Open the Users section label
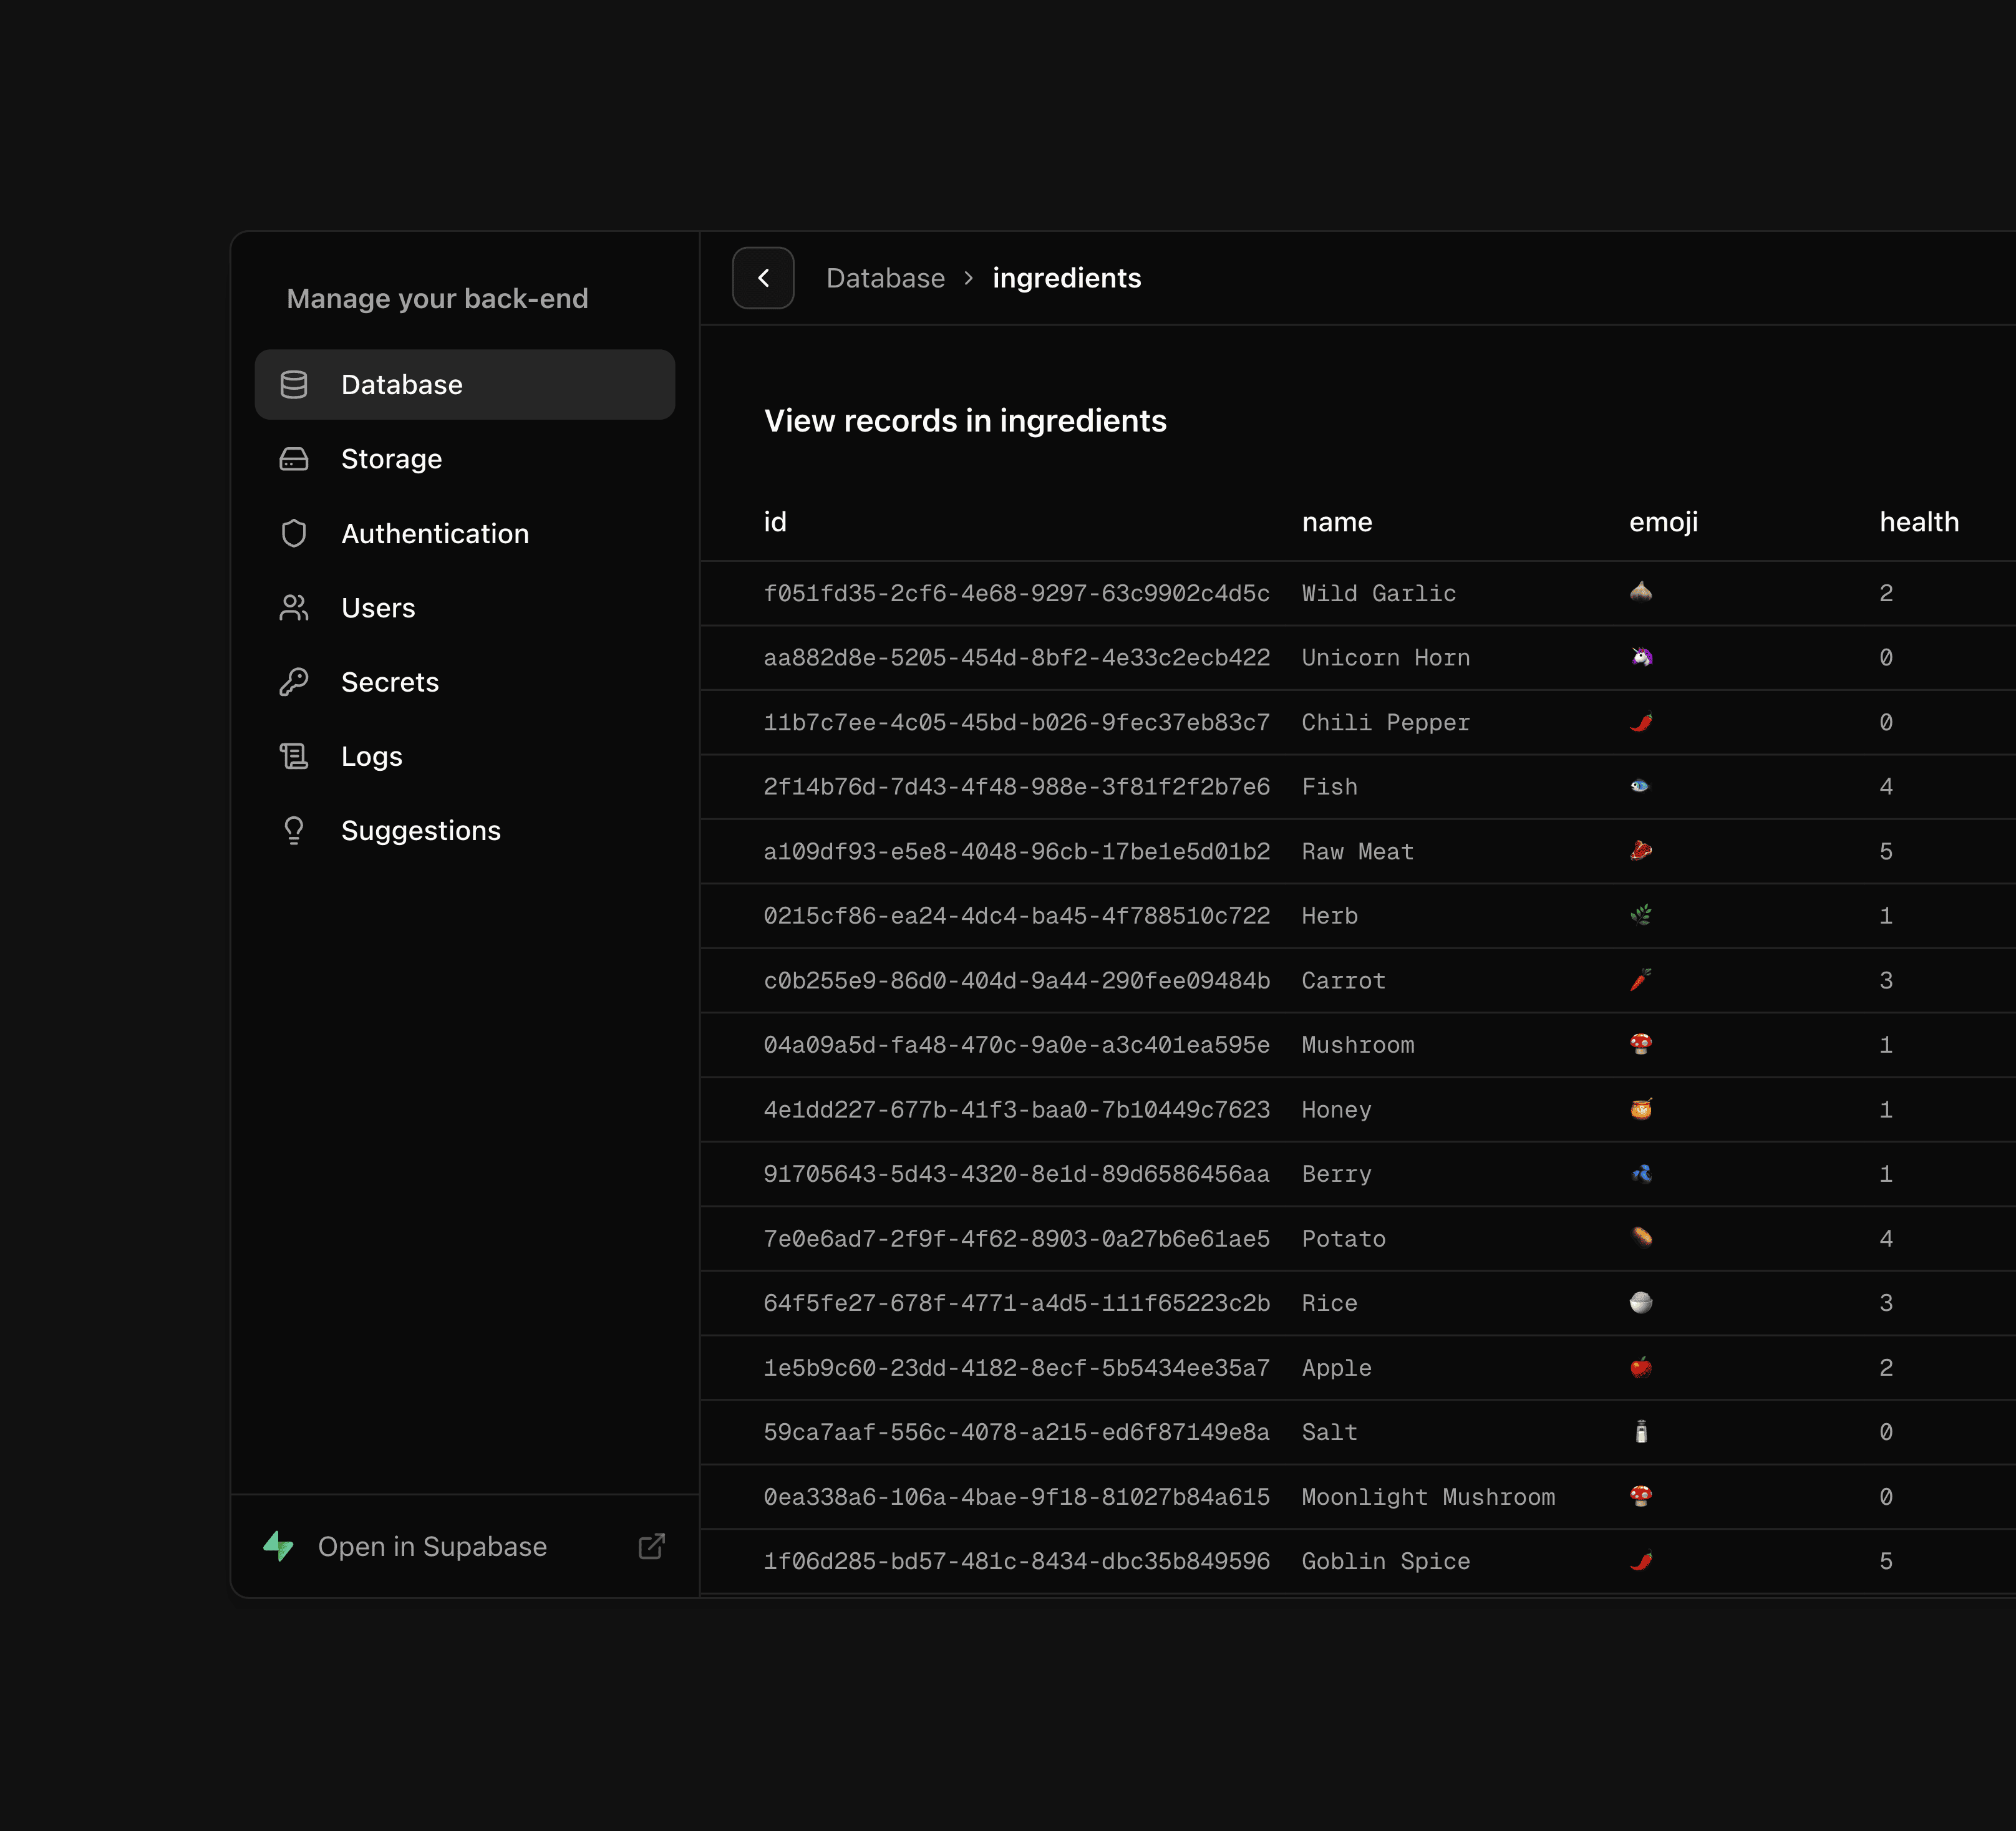The image size is (2016, 1831). coord(378,608)
